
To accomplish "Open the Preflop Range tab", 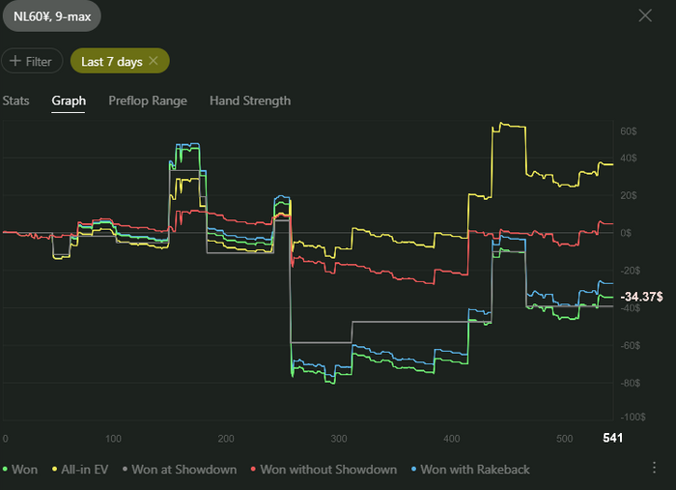I will (x=148, y=101).
